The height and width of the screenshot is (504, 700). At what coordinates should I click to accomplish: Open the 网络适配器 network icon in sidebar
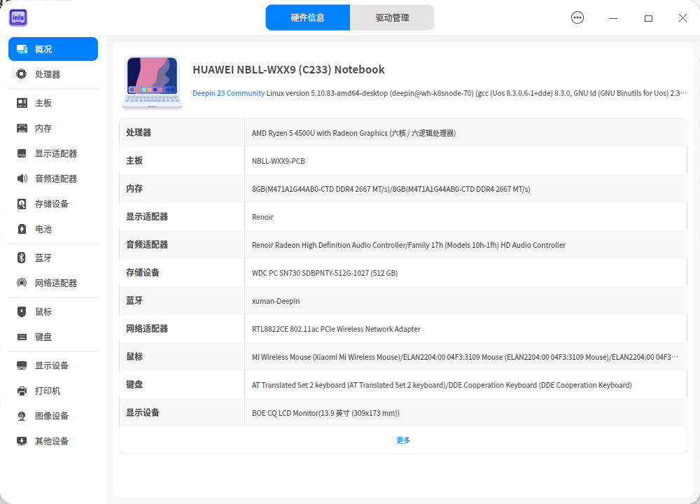point(22,283)
